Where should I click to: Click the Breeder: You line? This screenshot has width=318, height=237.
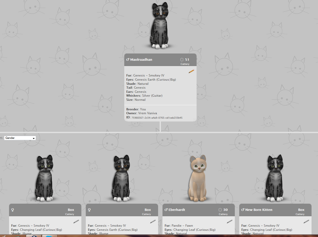pos(136,109)
